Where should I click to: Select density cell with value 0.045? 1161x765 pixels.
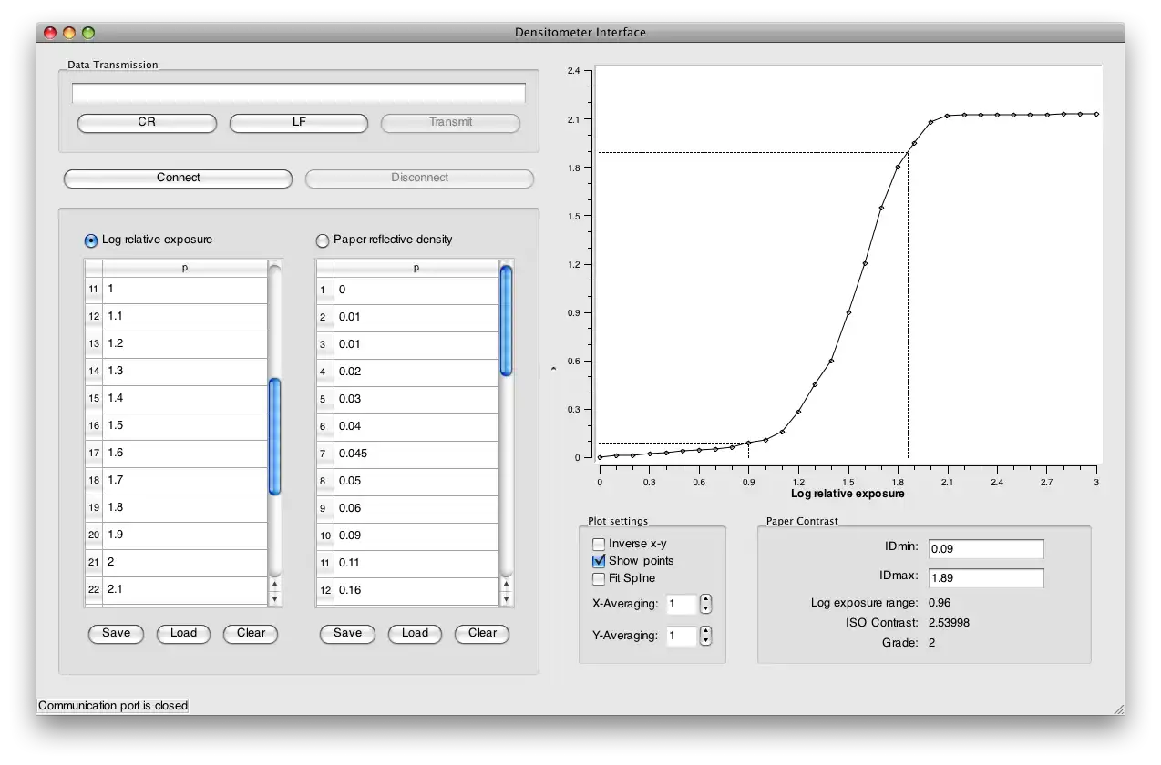416,454
